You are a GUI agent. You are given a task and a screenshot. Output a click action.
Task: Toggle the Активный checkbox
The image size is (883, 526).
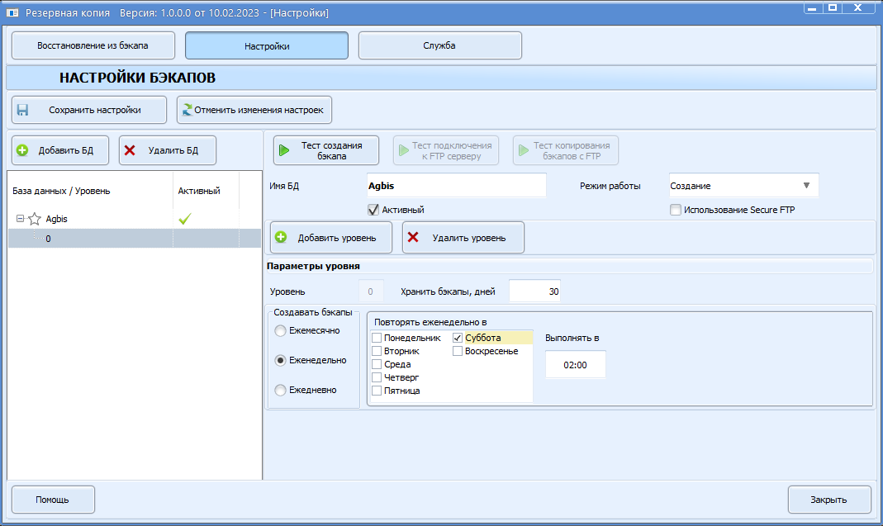pyautogui.click(x=373, y=210)
